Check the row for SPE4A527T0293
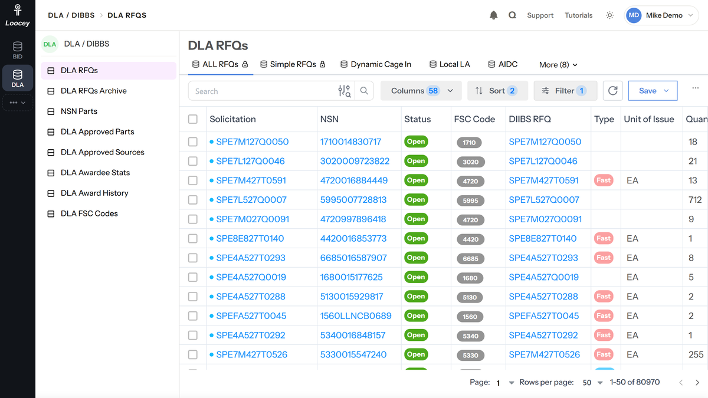 193,258
